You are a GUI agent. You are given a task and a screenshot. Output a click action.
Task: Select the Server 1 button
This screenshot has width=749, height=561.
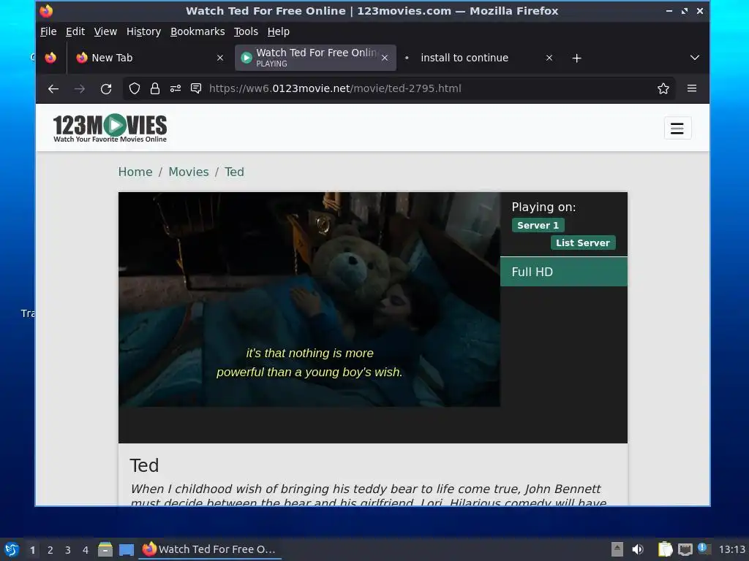(x=538, y=225)
